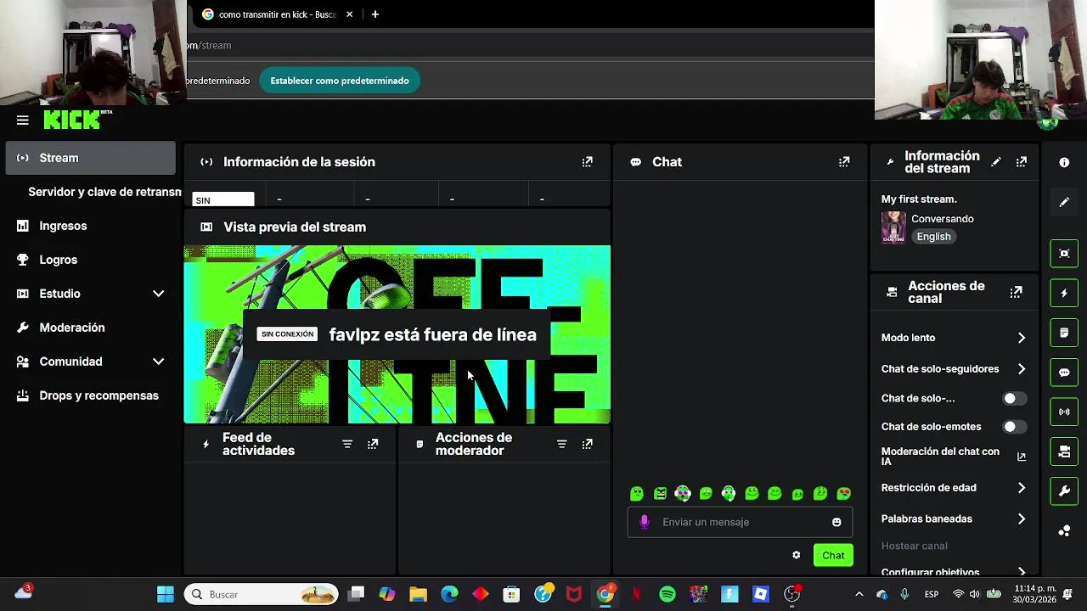Go to the Logros sidebar item
The image size is (1087, 611).
click(90, 260)
